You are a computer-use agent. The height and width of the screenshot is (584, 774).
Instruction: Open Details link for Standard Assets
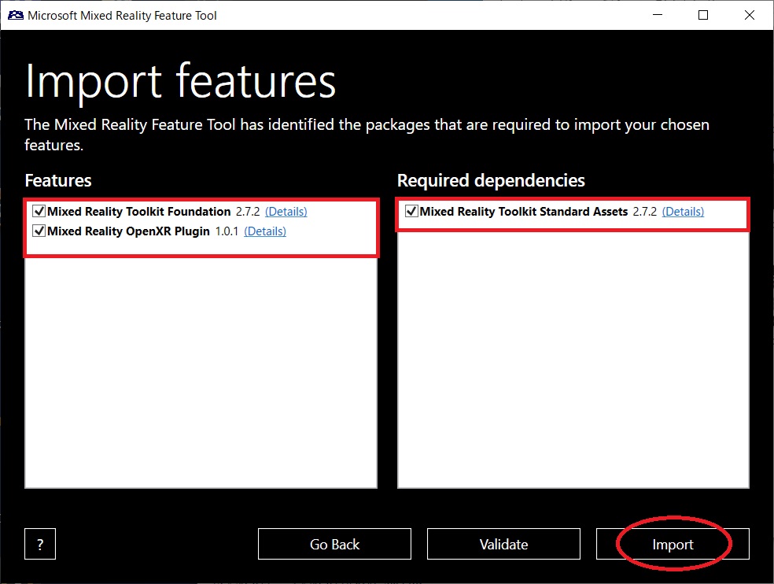tap(683, 212)
